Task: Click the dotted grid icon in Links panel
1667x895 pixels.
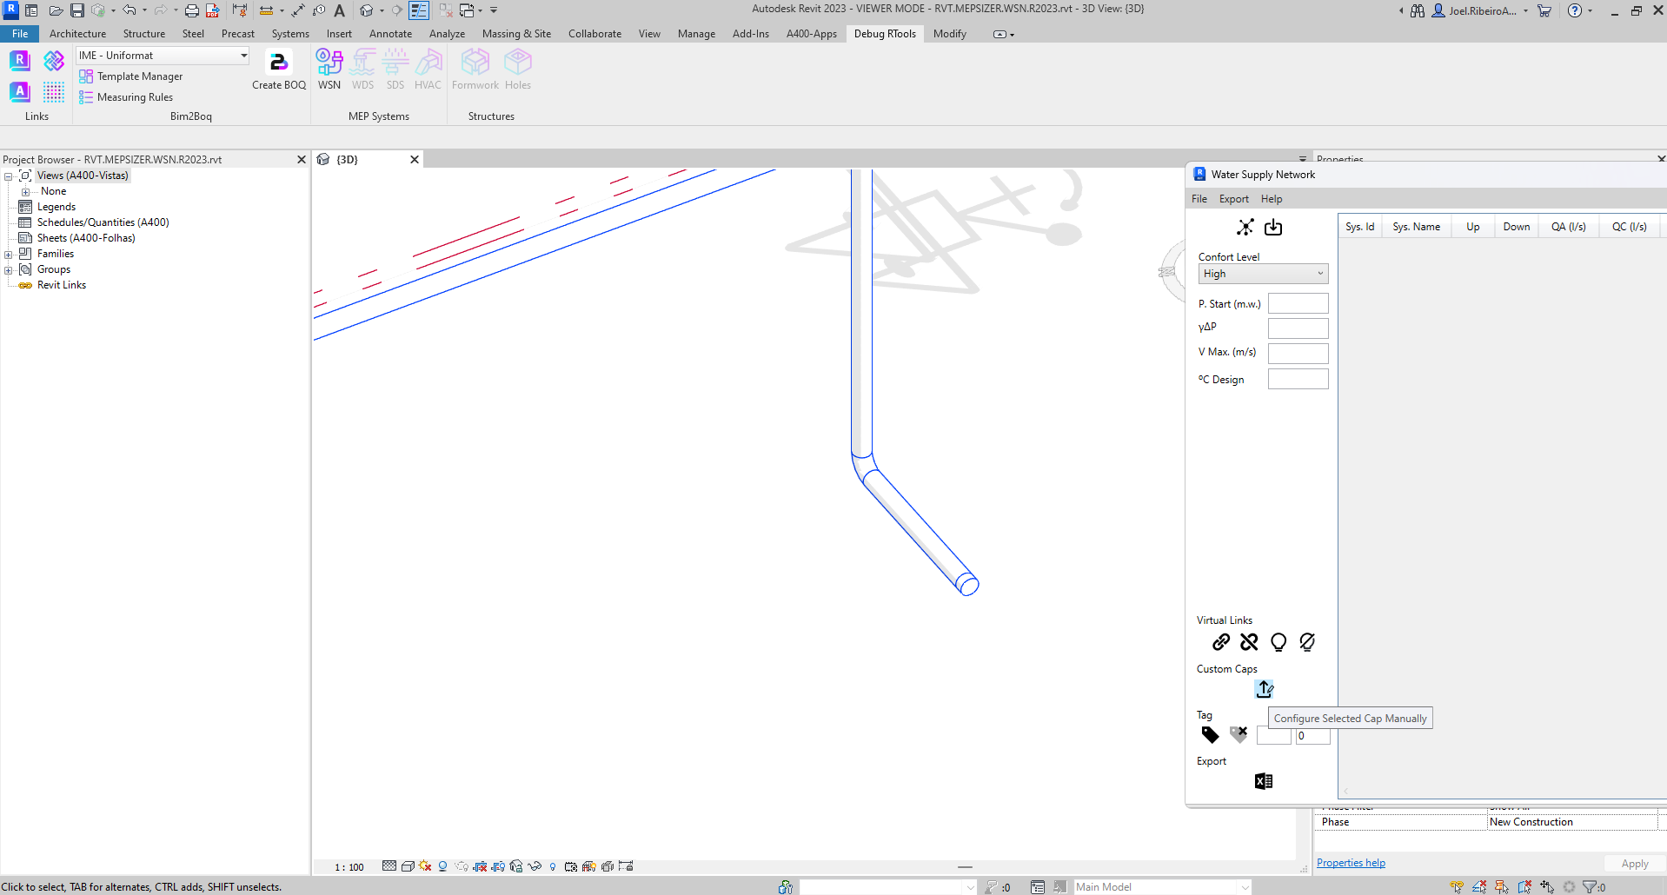Action: pos(54,91)
